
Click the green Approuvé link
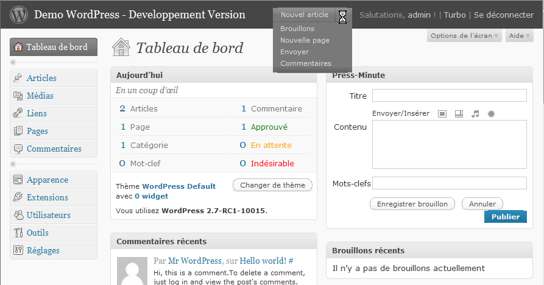(269, 127)
